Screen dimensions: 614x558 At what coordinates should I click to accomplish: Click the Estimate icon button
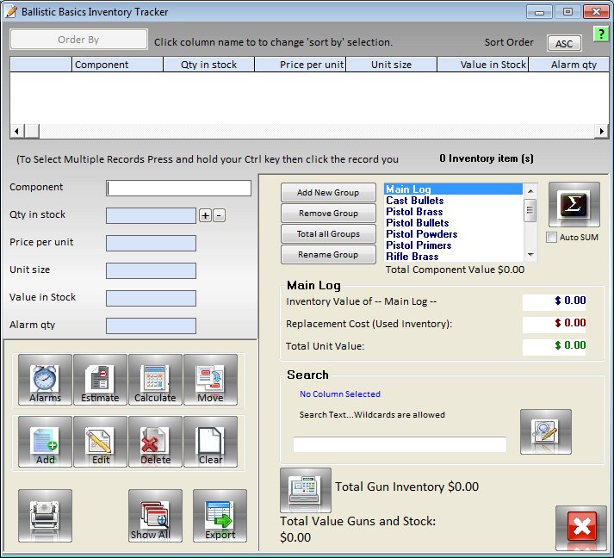click(100, 380)
